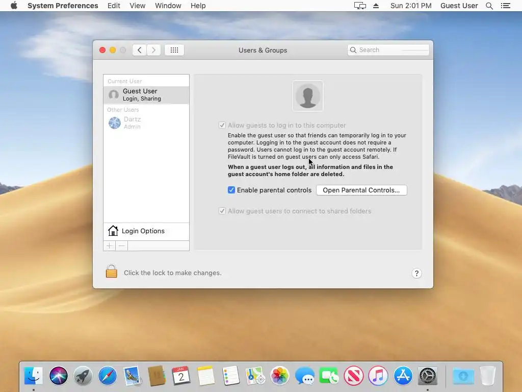Open Notes from the Dock

(x=206, y=376)
